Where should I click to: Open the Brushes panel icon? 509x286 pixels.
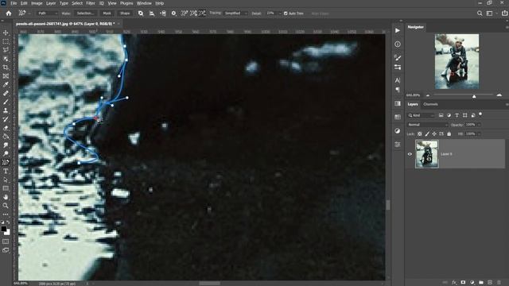click(x=398, y=58)
